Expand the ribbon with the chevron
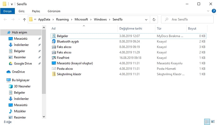Viewport: 217px width, 125px height. [208, 11]
